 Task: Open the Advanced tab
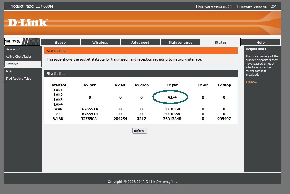coord(140,42)
